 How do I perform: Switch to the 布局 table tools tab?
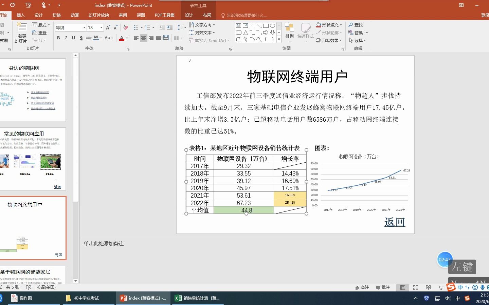pyautogui.click(x=207, y=15)
